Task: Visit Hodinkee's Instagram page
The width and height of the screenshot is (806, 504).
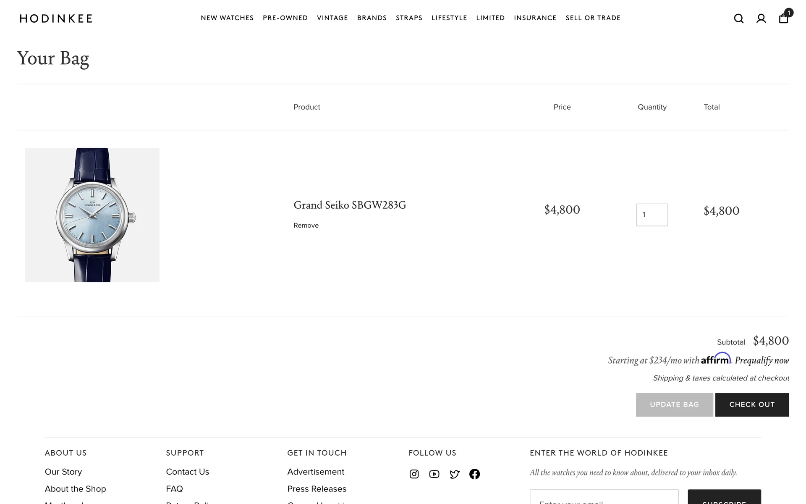Action: click(414, 474)
